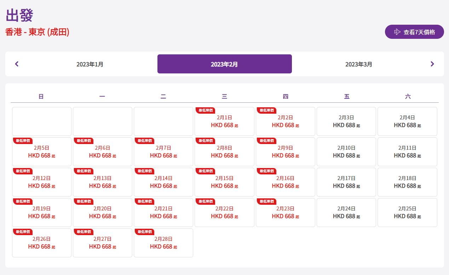Choose 2月17日 fare cell
449x275 pixels.
pos(346,182)
